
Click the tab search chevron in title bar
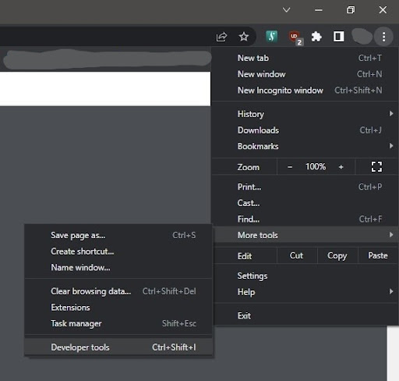(x=286, y=10)
